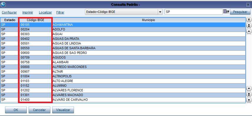252x116 pixels.
Task: Page up with the double up arrow button
Action: pyautogui.click(x=249, y=25)
